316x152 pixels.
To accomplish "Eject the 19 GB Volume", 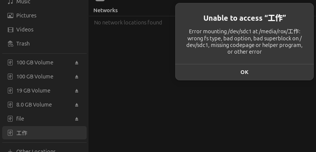I will point(77,91).
